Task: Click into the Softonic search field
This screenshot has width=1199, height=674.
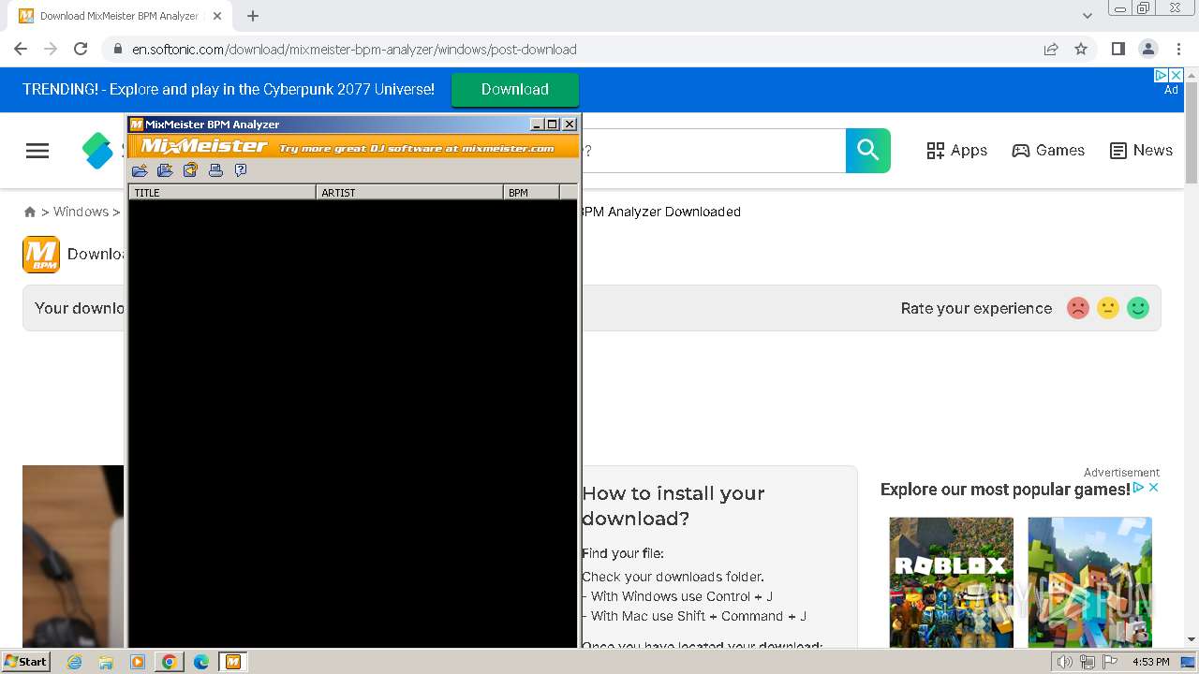Action: pyautogui.click(x=714, y=150)
